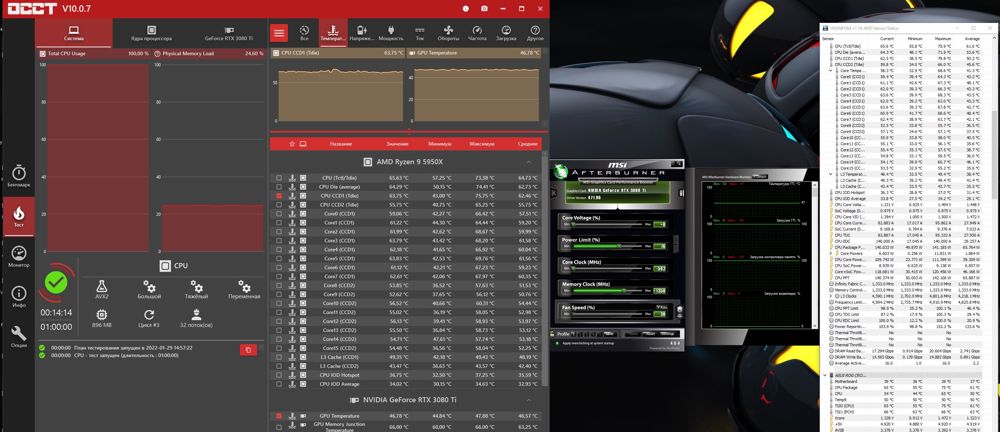Open the Info section in OCCT sidebar
The width and height of the screenshot is (1000, 432).
(x=19, y=297)
